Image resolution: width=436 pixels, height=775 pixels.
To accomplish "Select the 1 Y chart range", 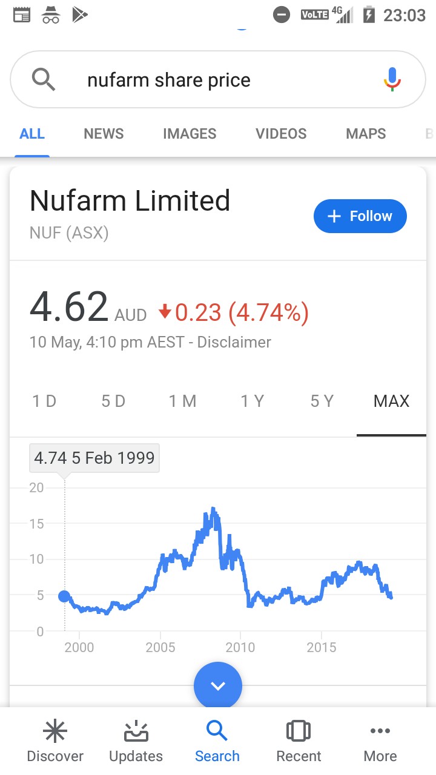I will point(252,401).
